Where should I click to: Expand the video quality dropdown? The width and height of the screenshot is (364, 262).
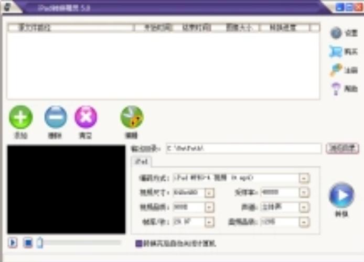(x=209, y=208)
